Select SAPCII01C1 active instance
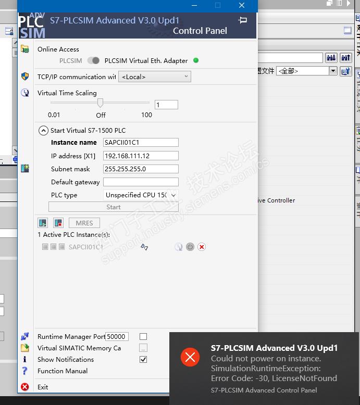This screenshot has width=360, height=405. 86,247
